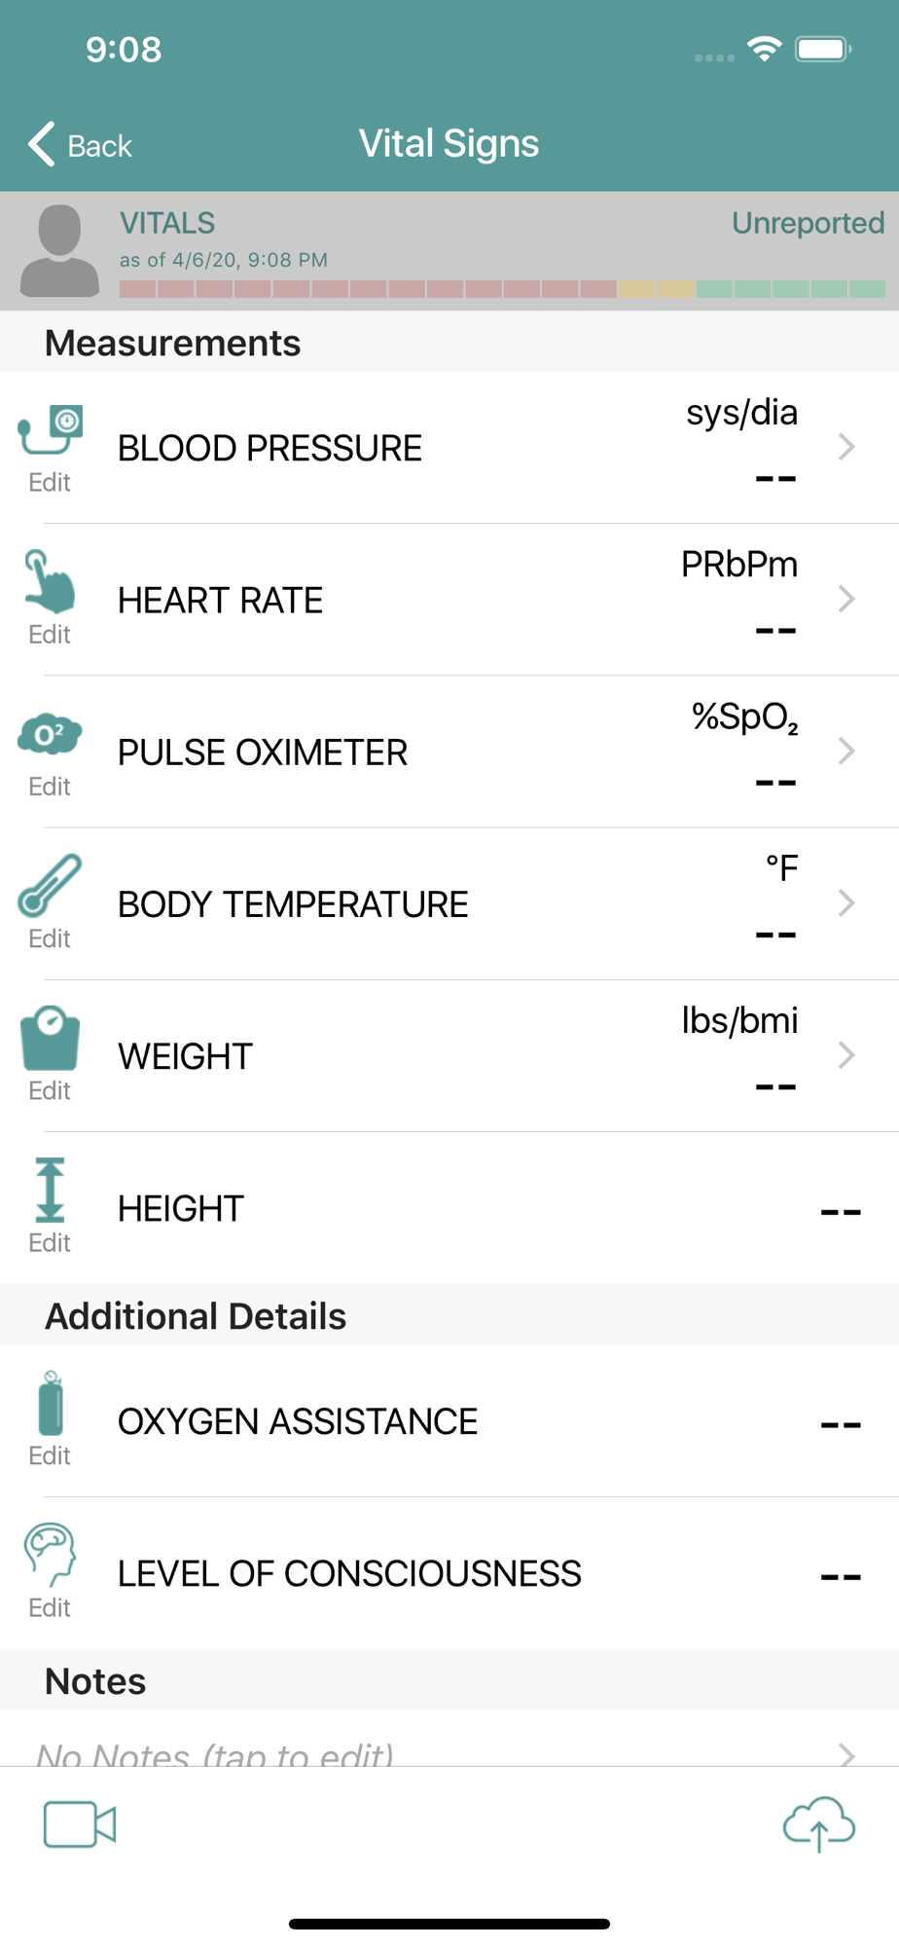This screenshot has width=899, height=1947.
Task: Expand the Pulse Oximeter row chevron
Action: click(846, 751)
